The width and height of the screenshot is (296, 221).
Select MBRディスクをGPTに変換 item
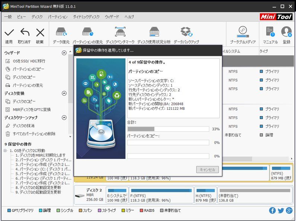pyautogui.click(x=32, y=109)
